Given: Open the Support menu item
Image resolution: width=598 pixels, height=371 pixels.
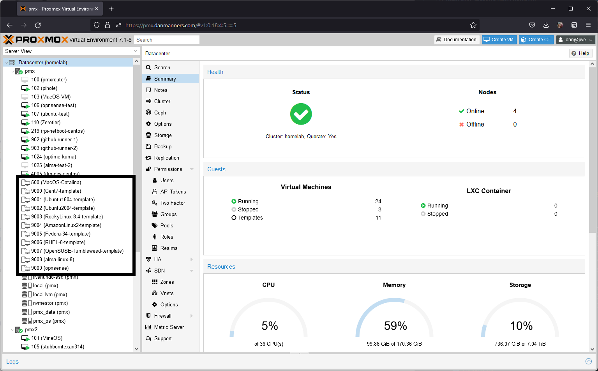Looking at the screenshot, I should (x=171, y=338).
